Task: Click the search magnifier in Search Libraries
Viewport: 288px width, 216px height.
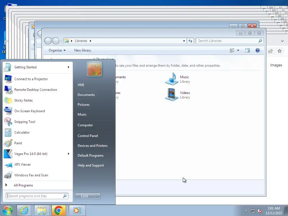Action: coord(260,41)
